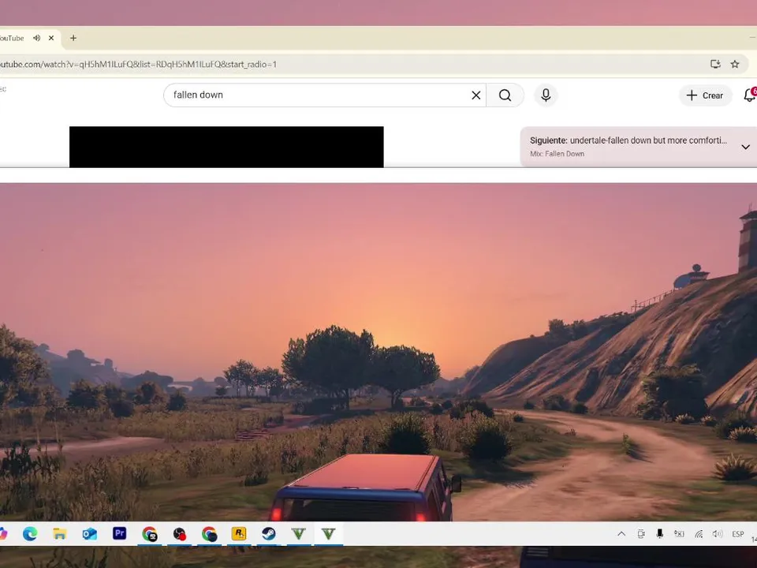Screen dimensions: 757x568
Task: Mute the YouTube tab via the speaker icon
Action: 37,38
